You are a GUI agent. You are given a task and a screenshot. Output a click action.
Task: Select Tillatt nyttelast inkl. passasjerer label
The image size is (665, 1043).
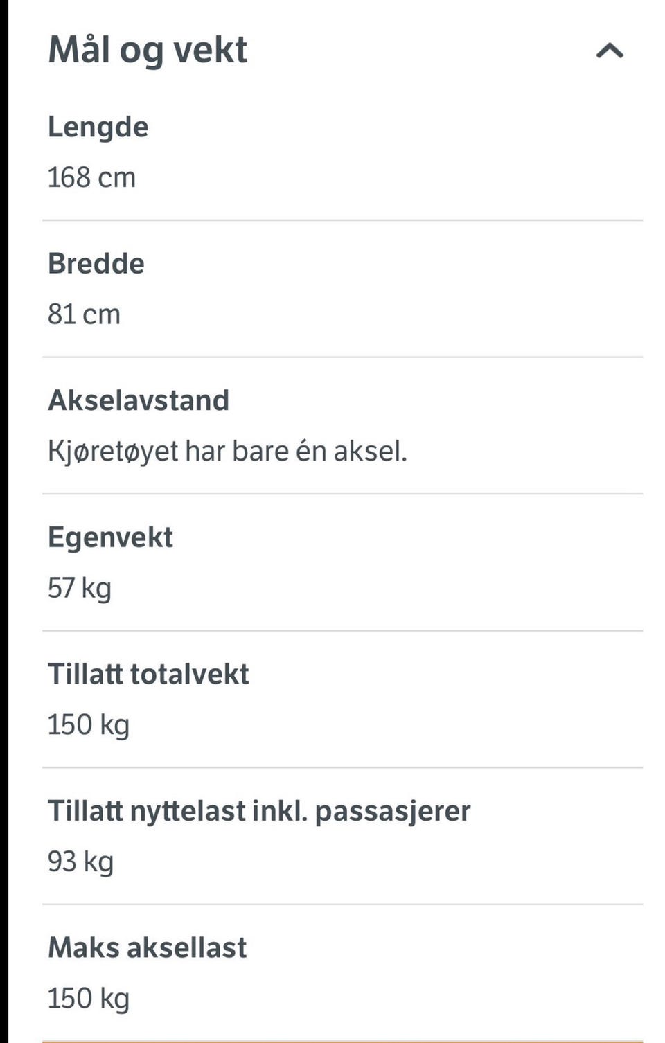tap(259, 811)
